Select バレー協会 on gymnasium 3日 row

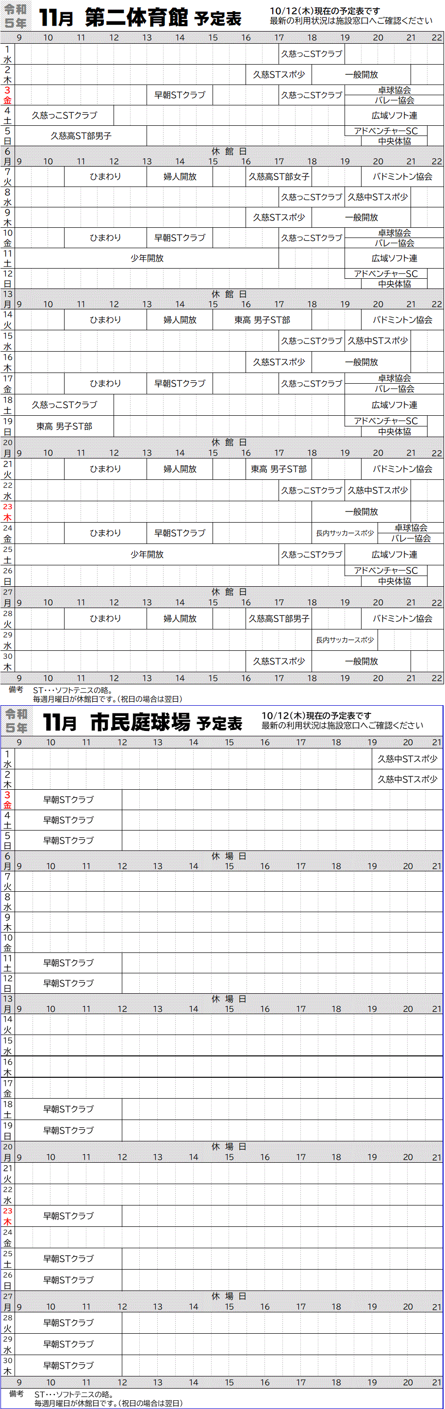(394, 100)
